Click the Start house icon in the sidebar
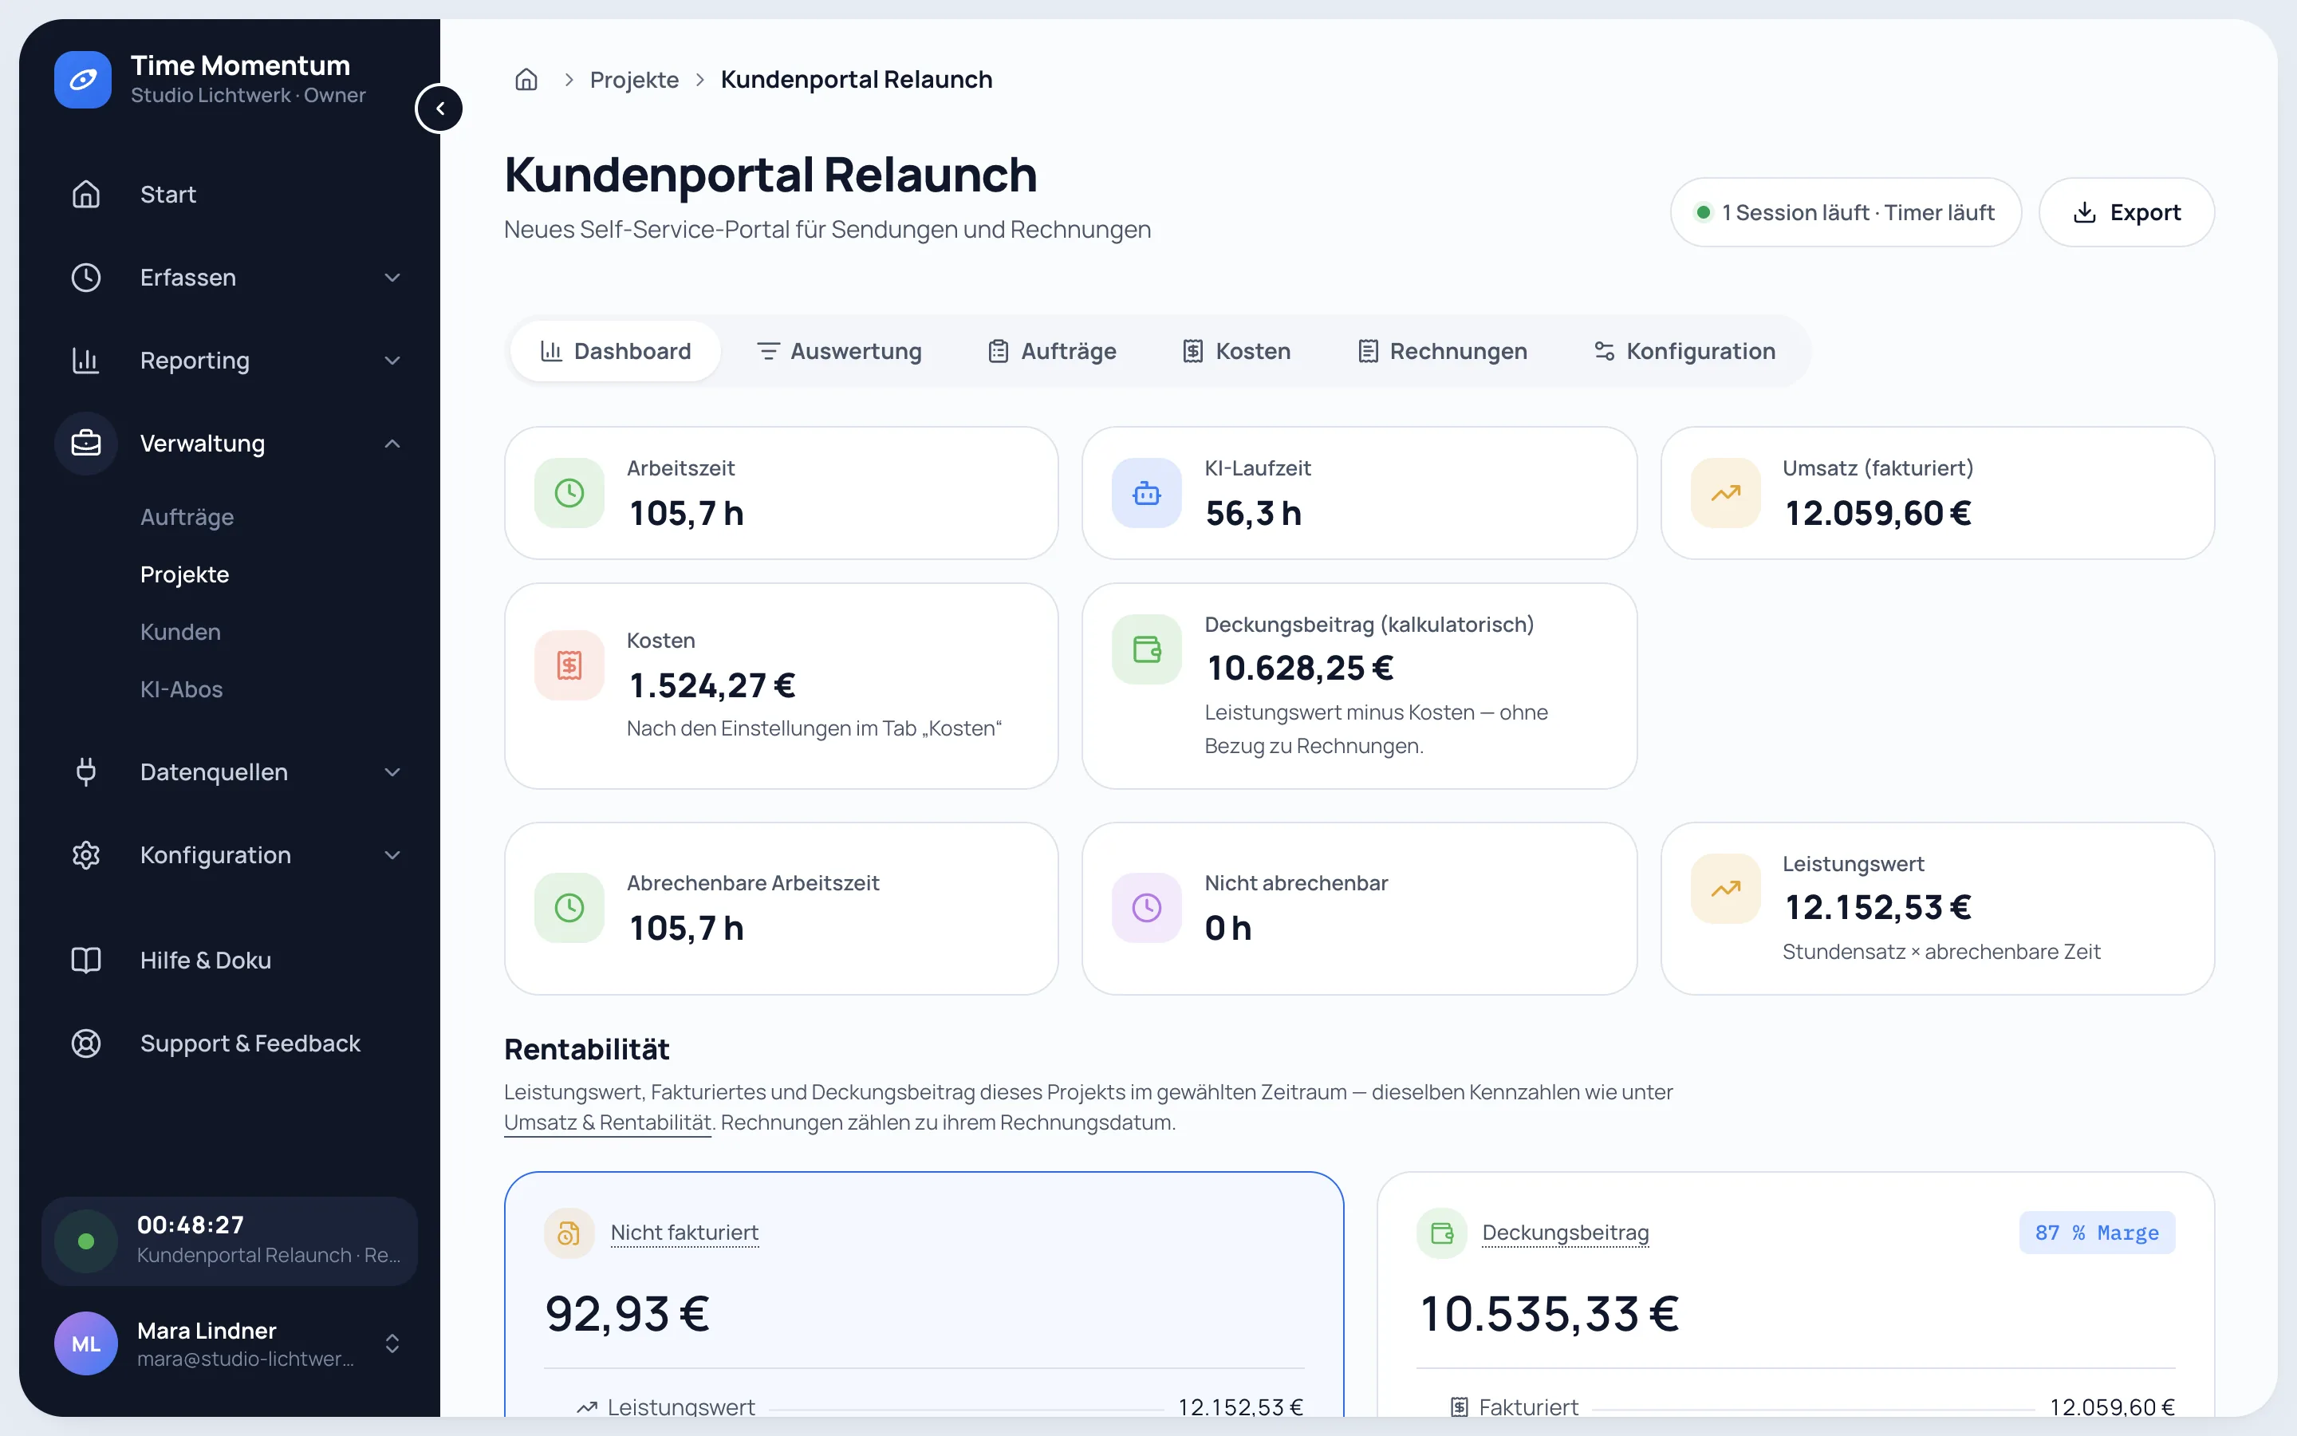2297x1436 pixels. pos(86,195)
